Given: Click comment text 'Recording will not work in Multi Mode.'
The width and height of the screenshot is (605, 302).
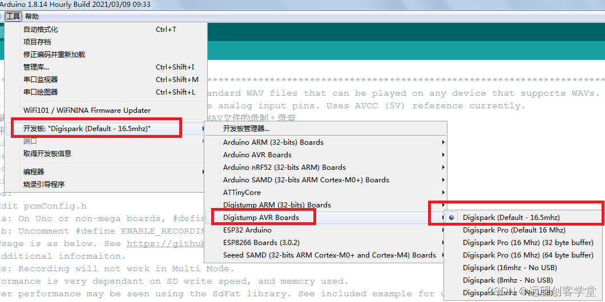Looking at the screenshot, I should click(126, 268).
